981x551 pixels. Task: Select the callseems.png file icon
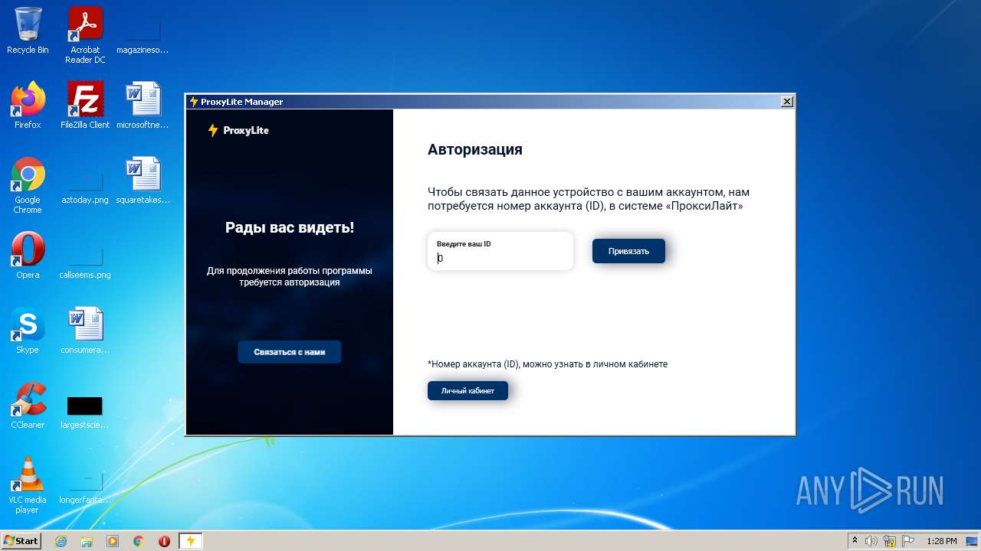(x=85, y=261)
